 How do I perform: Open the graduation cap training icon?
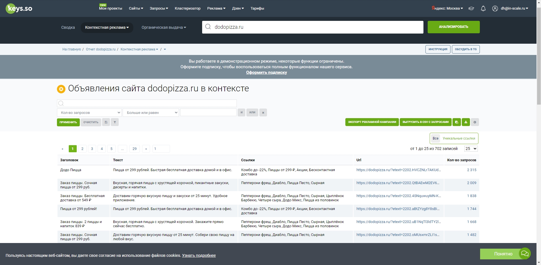coord(471,8)
